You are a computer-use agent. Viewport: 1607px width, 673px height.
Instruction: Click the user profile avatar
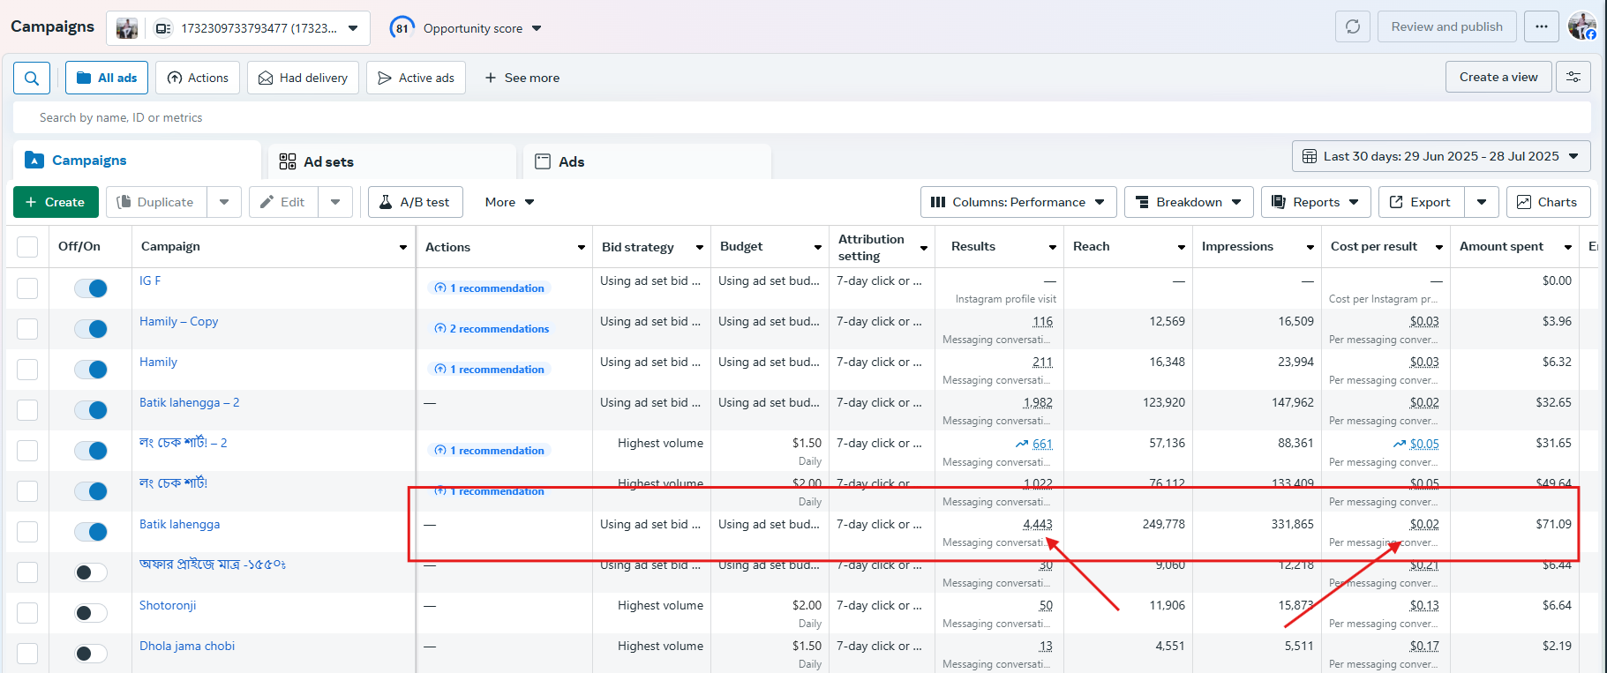(1581, 26)
